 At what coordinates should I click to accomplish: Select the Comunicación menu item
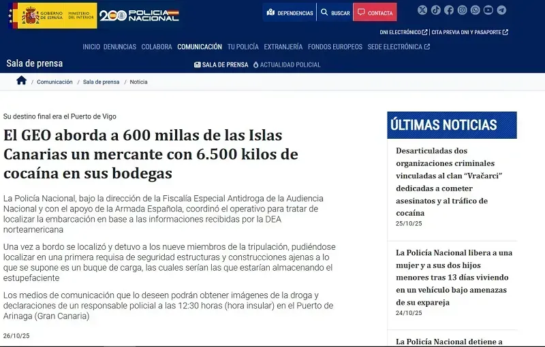(x=200, y=47)
